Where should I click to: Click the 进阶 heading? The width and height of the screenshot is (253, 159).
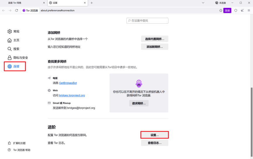pyautogui.click(x=52, y=127)
